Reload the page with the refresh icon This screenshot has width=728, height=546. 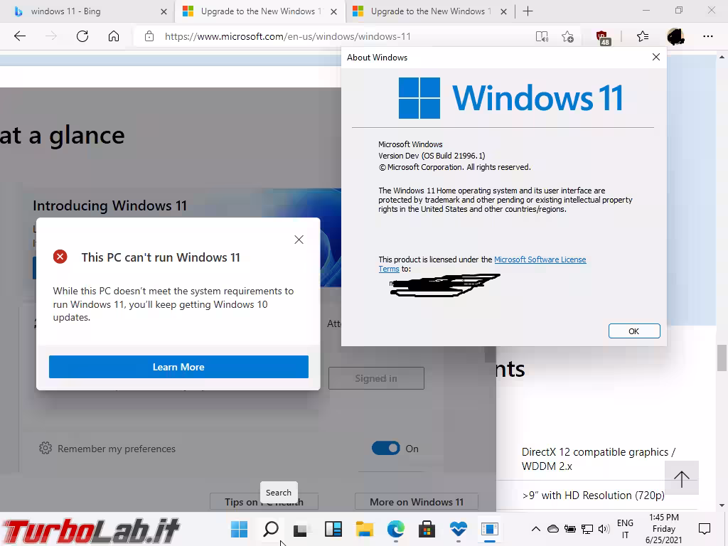[82, 36]
